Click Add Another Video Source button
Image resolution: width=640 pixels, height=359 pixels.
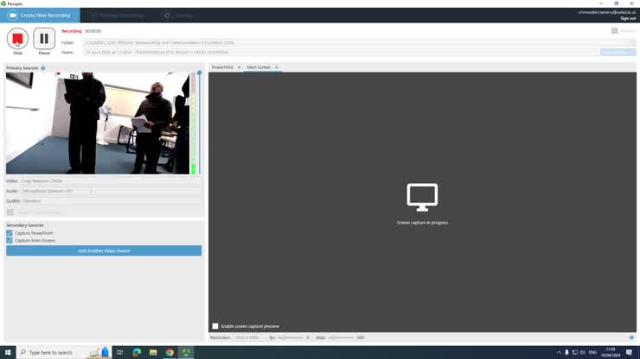pyautogui.click(x=104, y=251)
